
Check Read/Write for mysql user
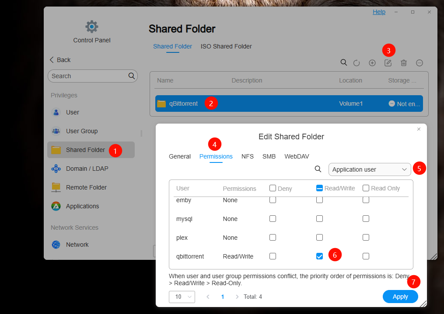click(x=319, y=218)
